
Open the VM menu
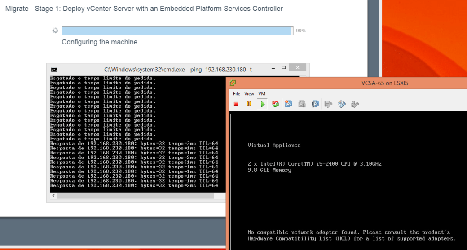tap(262, 94)
